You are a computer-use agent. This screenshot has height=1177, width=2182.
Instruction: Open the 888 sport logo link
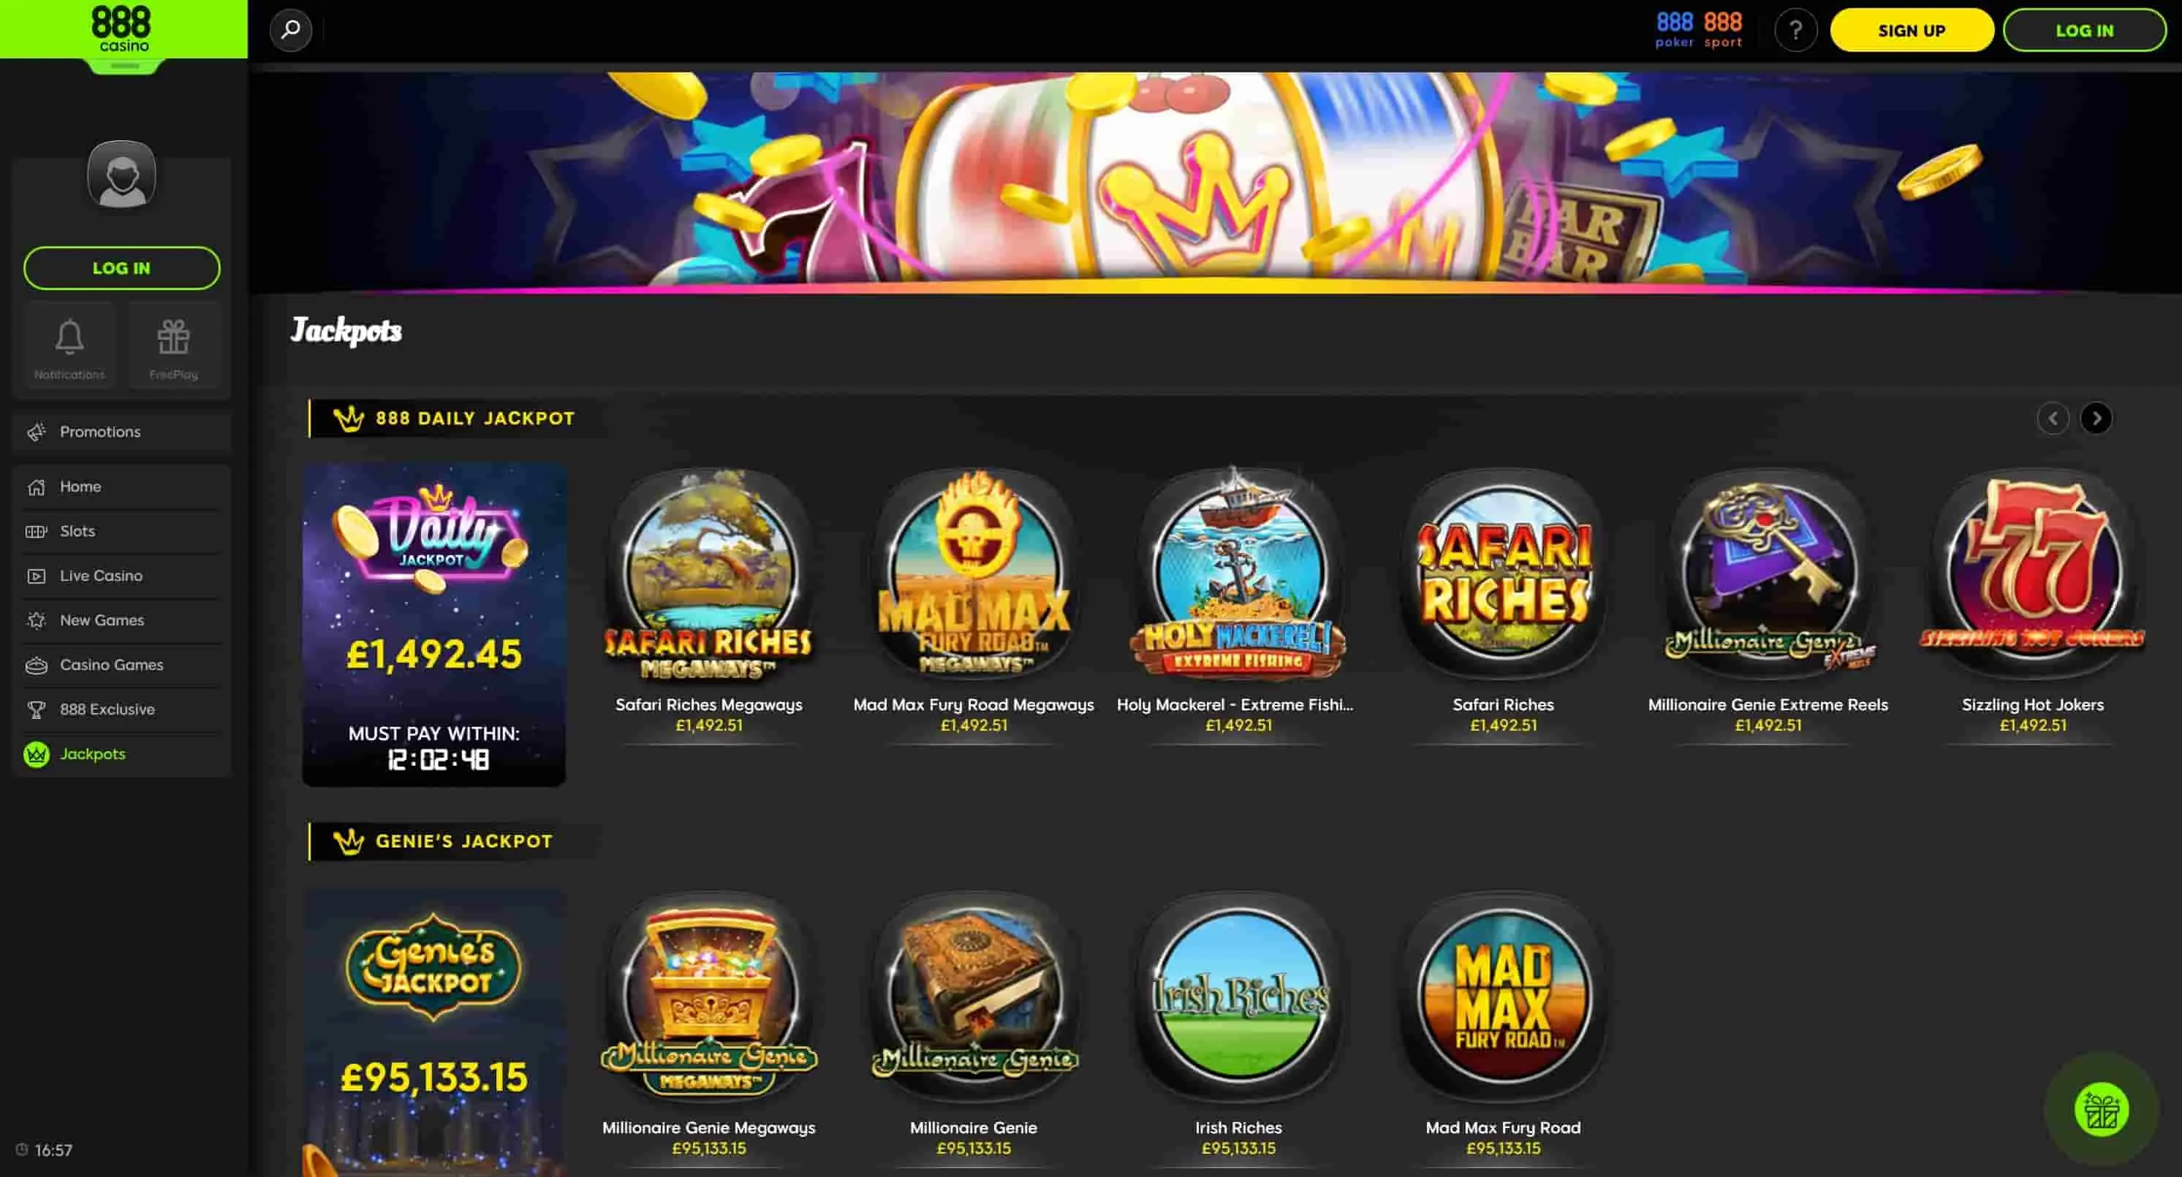tap(1723, 30)
